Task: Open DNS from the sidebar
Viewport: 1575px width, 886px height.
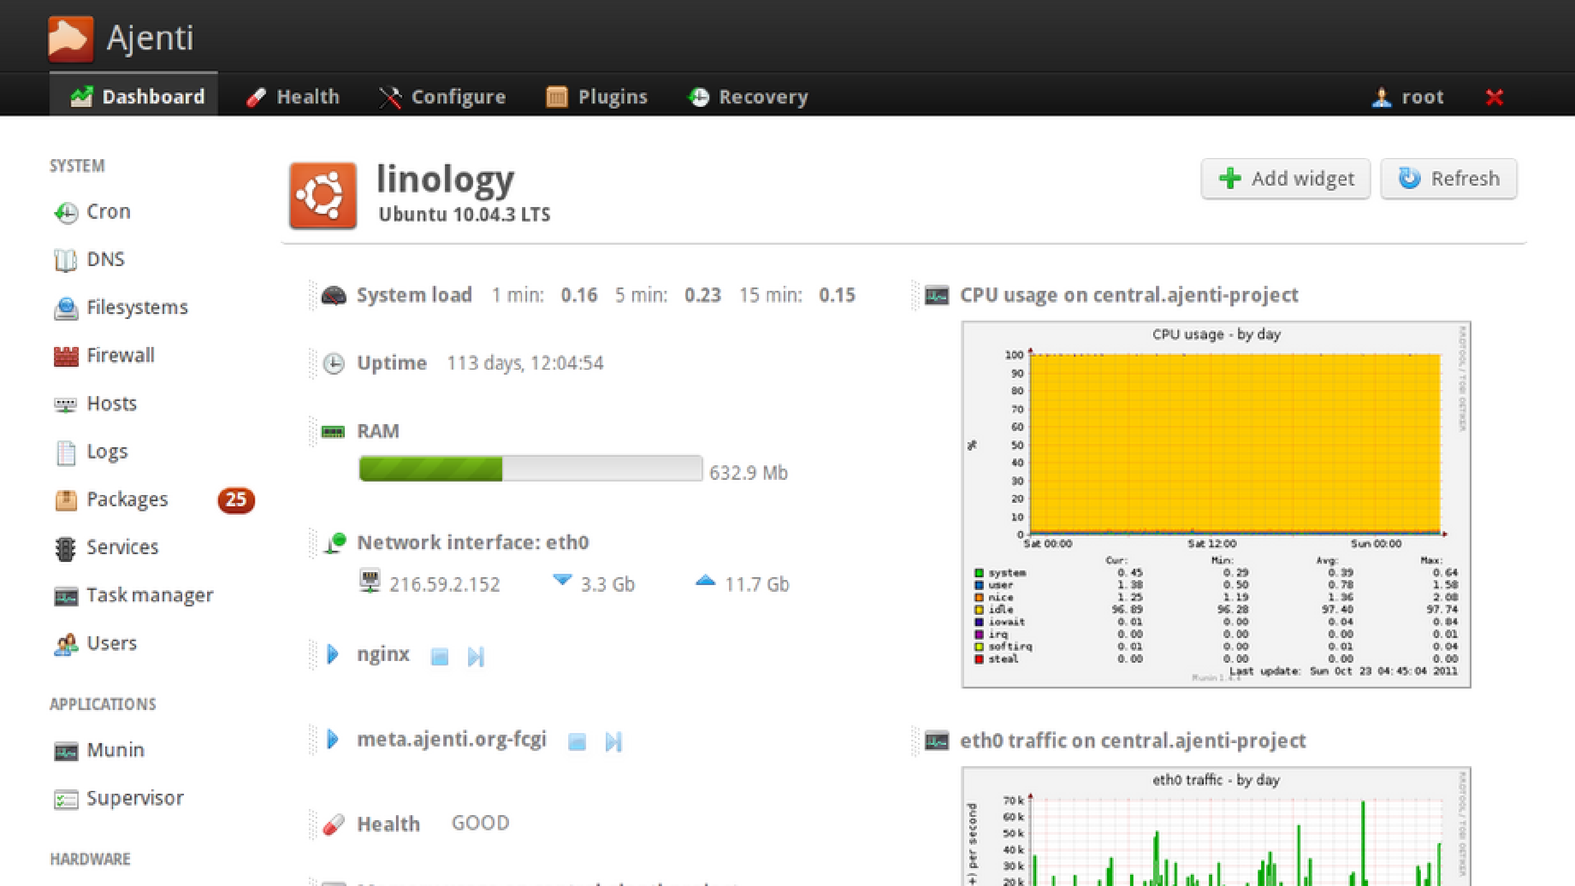Action: tap(89, 259)
